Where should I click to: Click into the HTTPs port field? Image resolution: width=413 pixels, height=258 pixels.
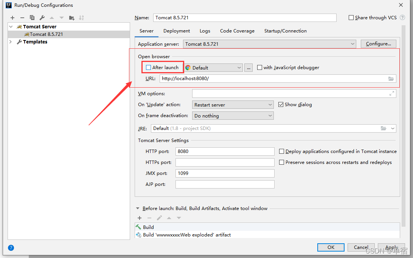(225, 162)
